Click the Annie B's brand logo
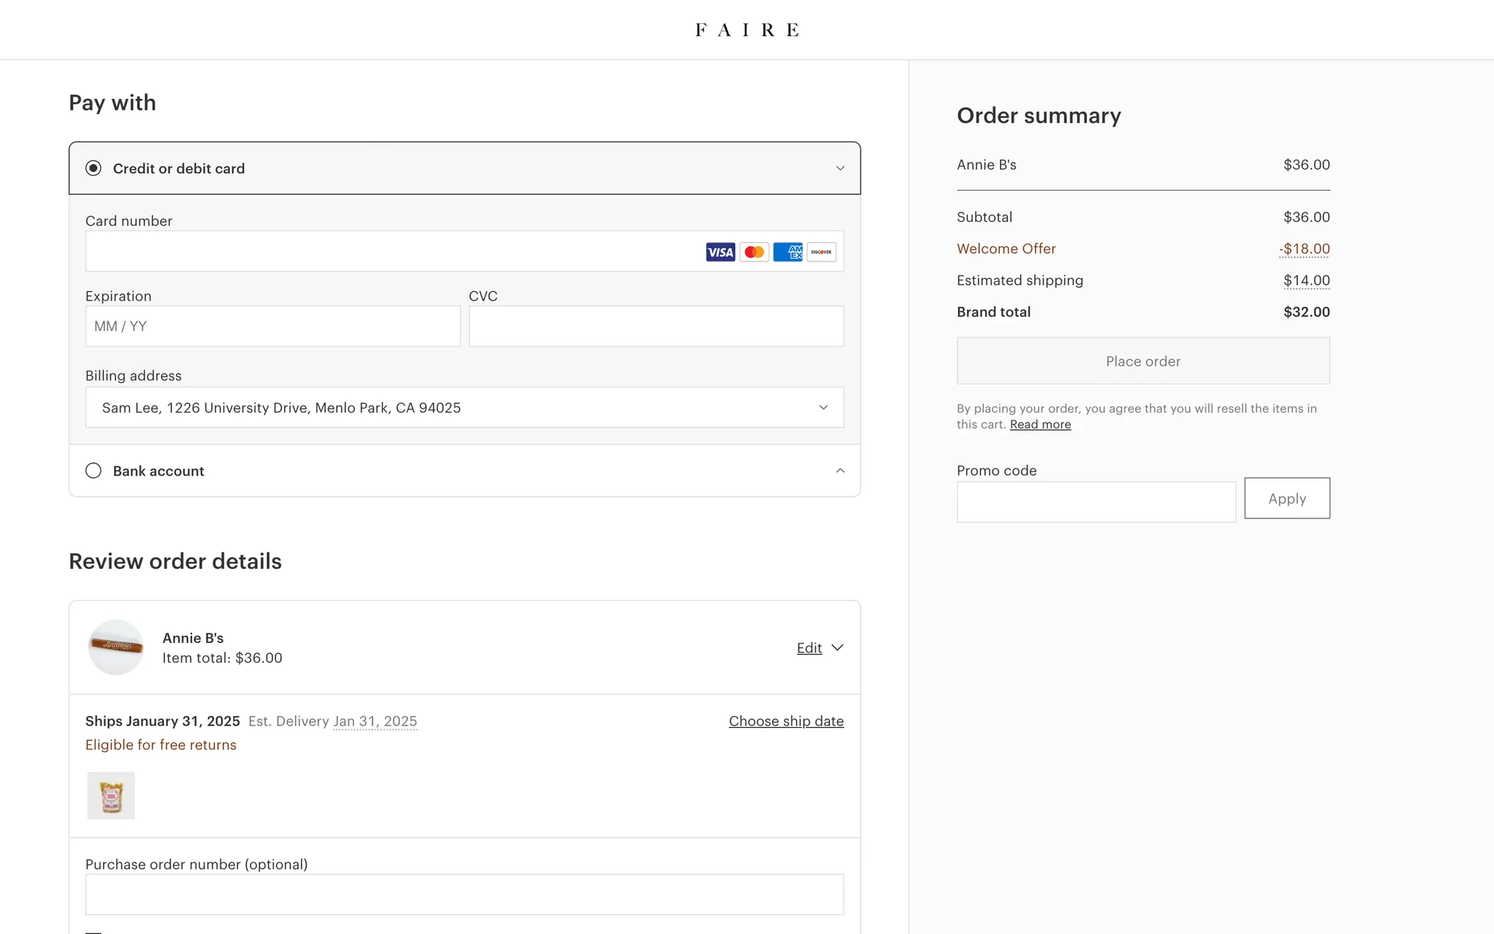1494x934 pixels. coord(116,647)
